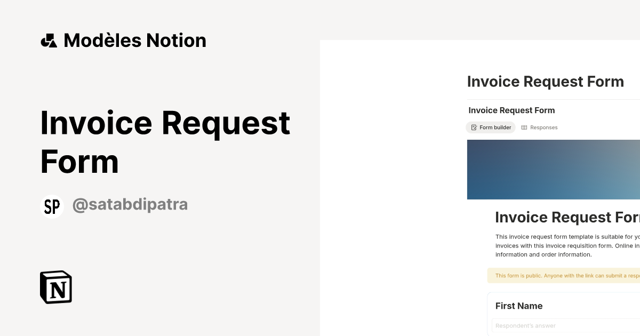Open the @satabdipatra profile link

[x=130, y=204]
